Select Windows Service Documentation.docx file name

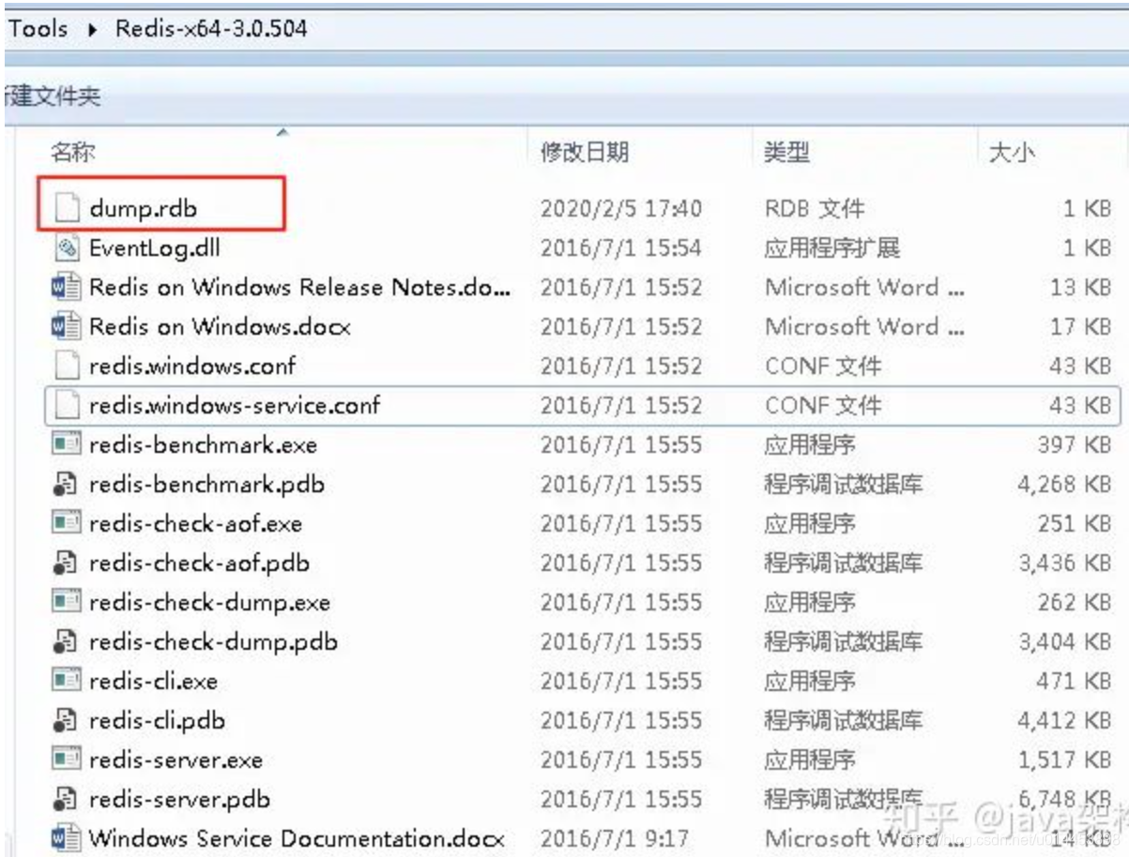pyautogui.click(x=297, y=837)
